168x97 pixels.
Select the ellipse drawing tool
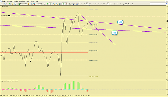tap(126, 4)
